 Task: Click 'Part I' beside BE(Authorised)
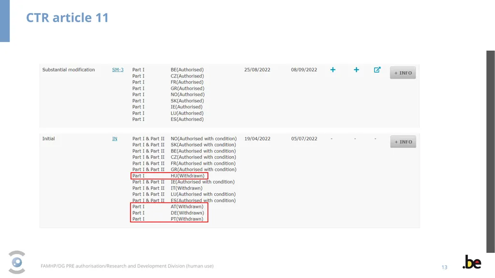138,70
